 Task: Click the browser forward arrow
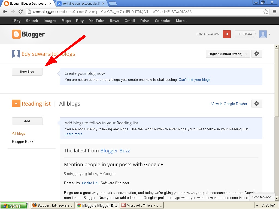tap(13, 12)
